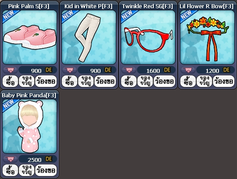The height and width of the screenshot is (179, 237).
Task: Request (ร้องขอ) the Lil Flower R Bow
Action: [224, 81]
